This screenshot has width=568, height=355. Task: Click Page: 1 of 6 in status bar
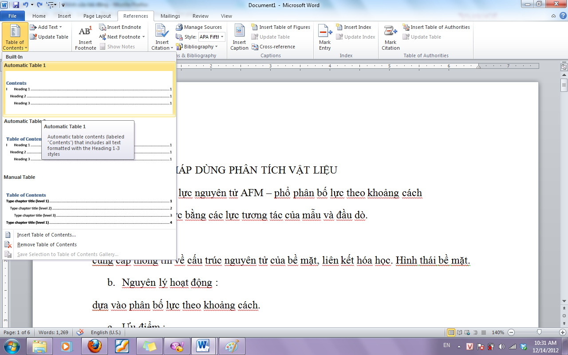17,332
